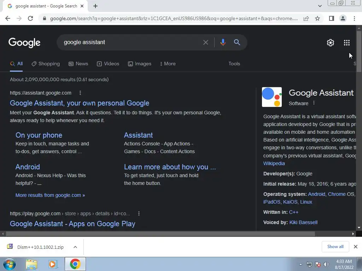Show all downloads

(335, 247)
